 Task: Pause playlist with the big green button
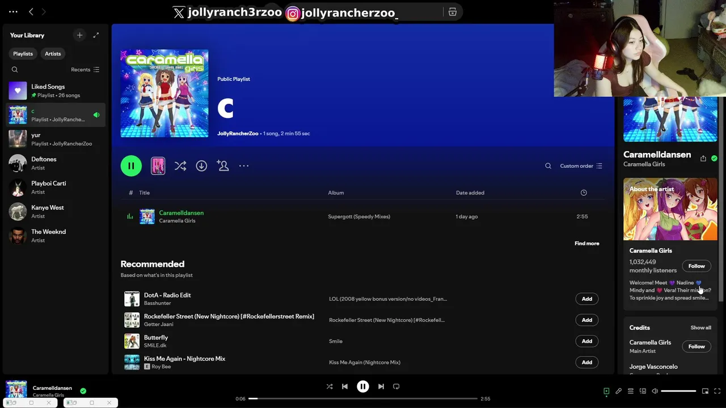click(131, 165)
